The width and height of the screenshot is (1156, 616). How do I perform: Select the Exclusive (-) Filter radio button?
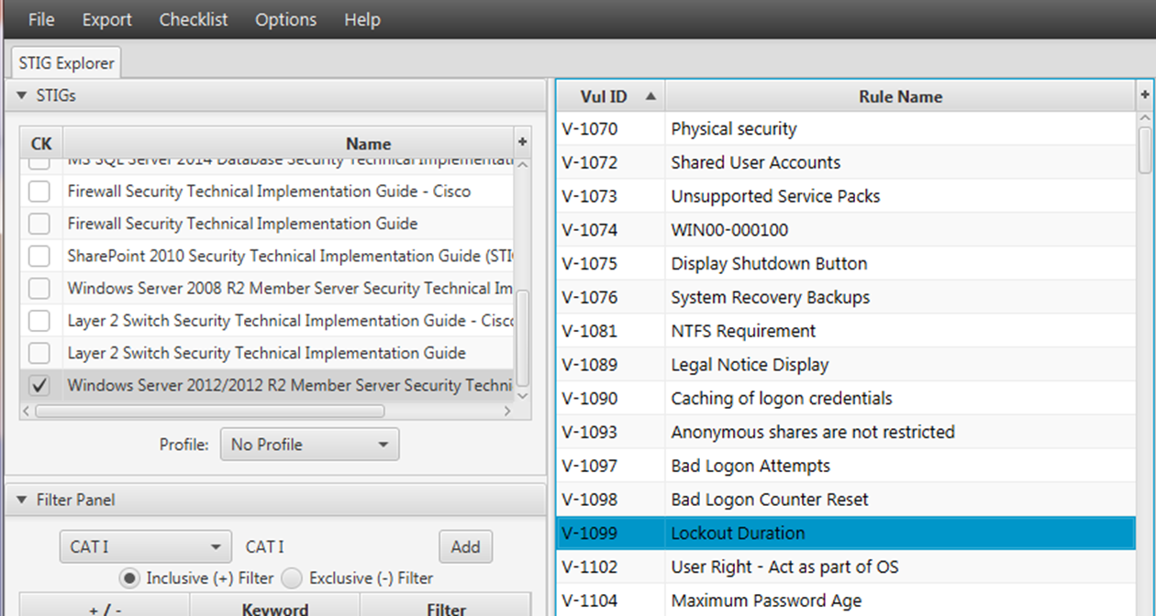tap(291, 578)
